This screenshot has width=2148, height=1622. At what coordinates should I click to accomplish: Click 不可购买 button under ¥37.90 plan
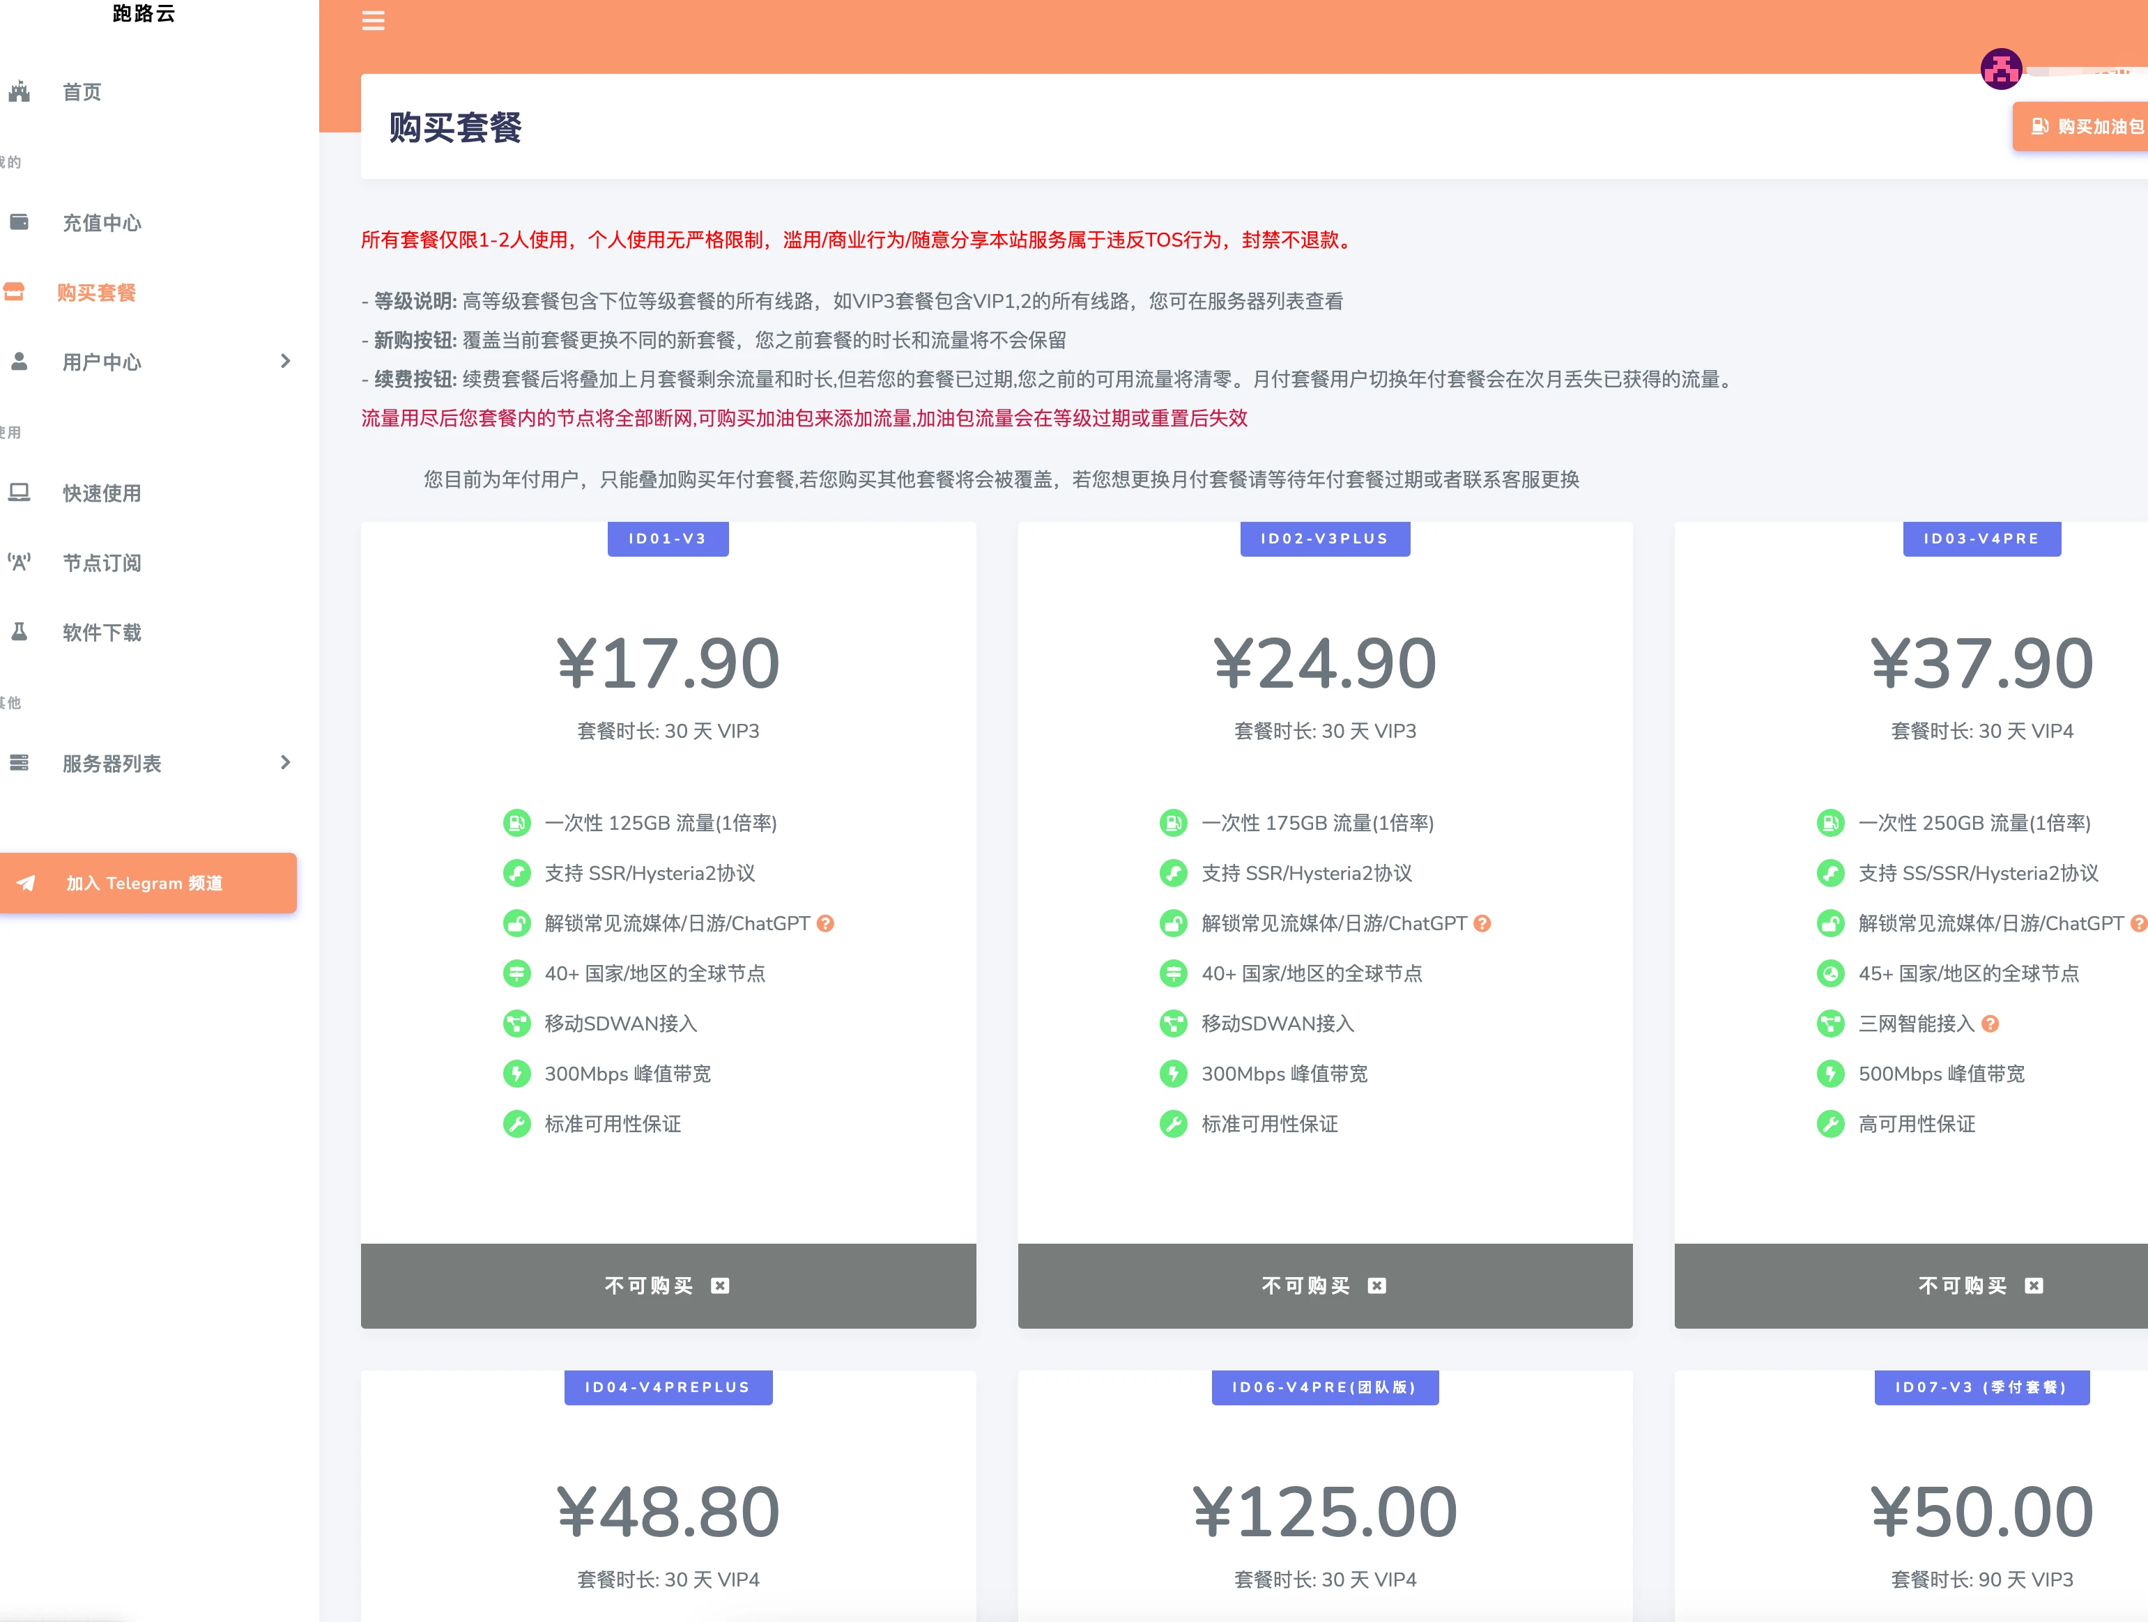point(1911,1285)
